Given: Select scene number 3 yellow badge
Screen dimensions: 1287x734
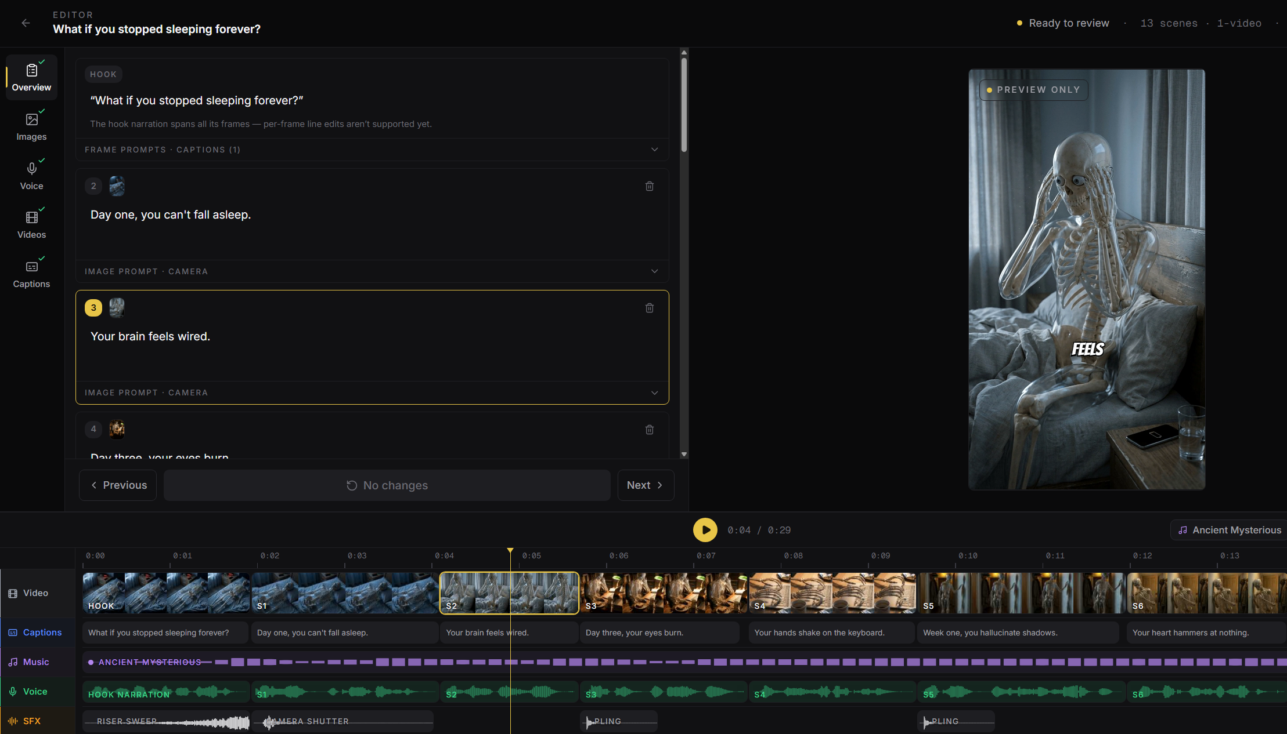Looking at the screenshot, I should coord(93,308).
